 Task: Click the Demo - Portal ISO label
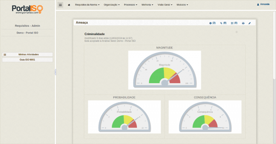click(28, 33)
